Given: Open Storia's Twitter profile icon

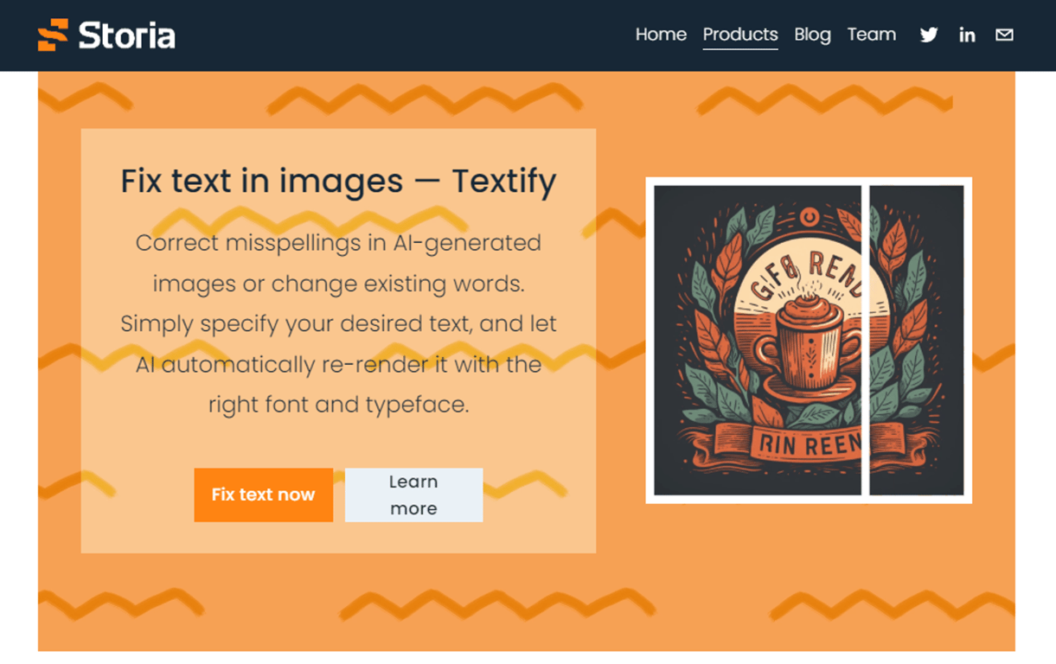Looking at the screenshot, I should tap(929, 35).
